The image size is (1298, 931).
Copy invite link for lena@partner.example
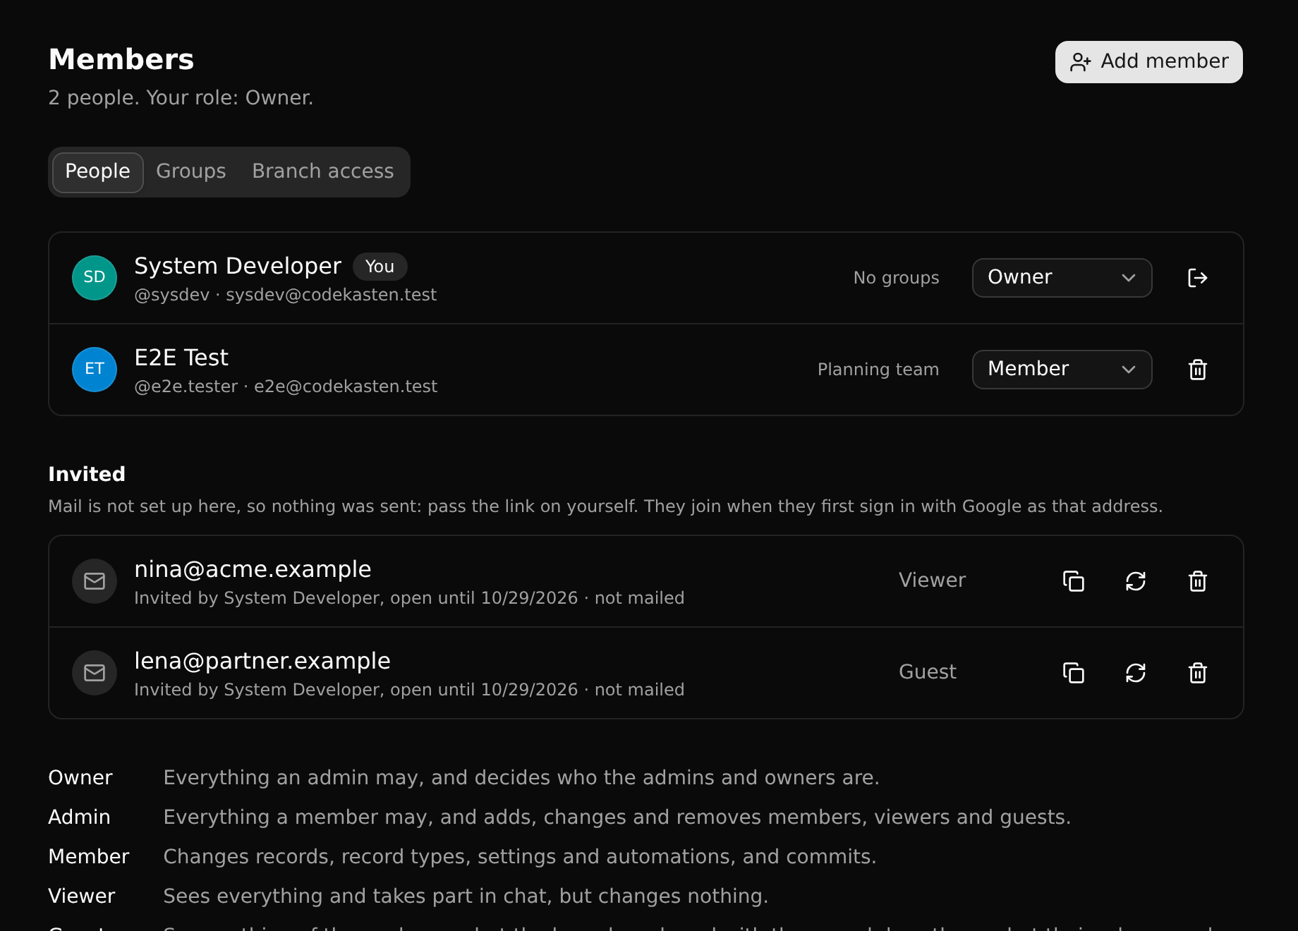point(1073,673)
